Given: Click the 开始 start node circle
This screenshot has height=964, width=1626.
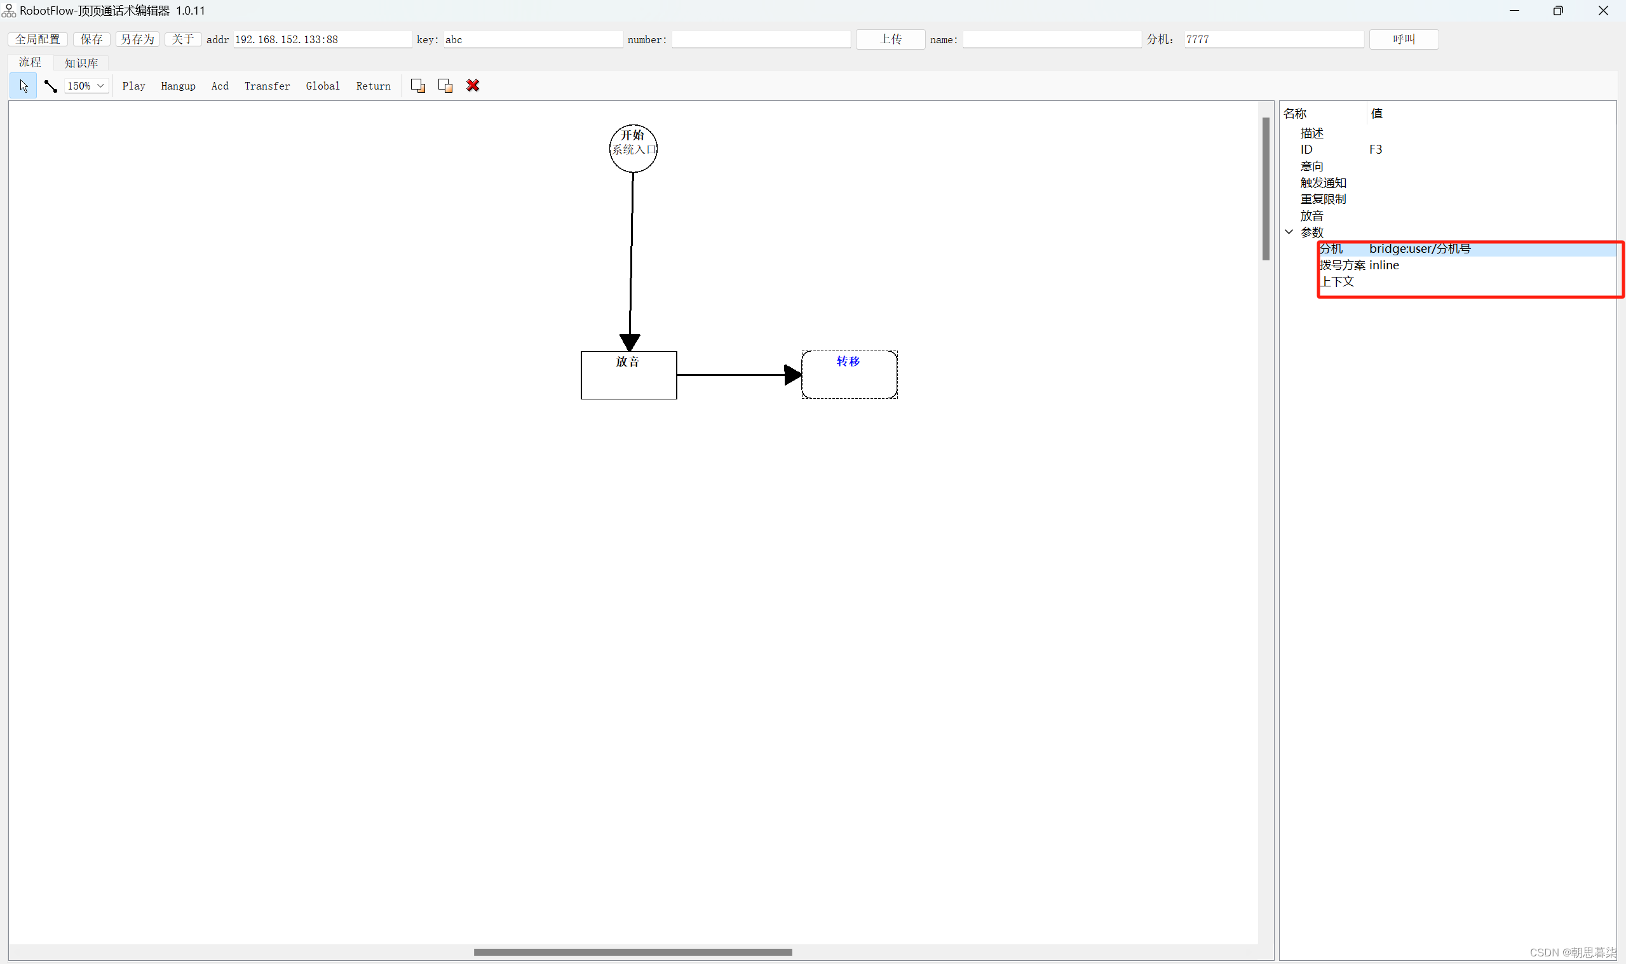Looking at the screenshot, I should click(x=633, y=148).
